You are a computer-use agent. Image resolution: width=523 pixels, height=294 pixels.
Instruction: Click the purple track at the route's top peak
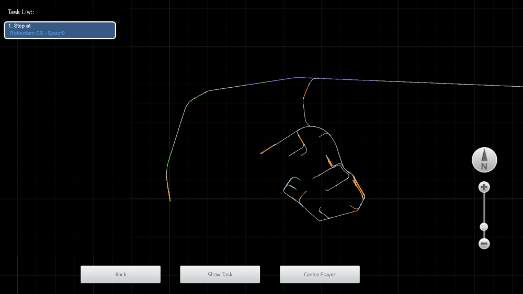(x=297, y=78)
